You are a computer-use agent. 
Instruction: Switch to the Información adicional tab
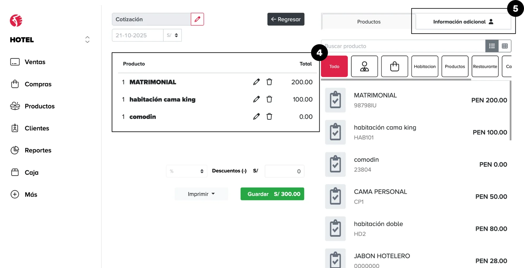tap(463, 22)
